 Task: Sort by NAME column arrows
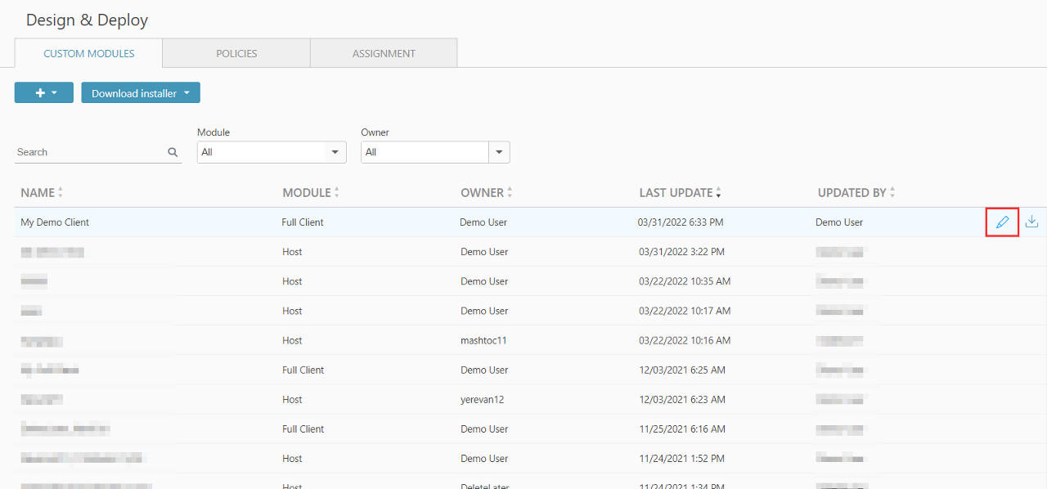[61, 193]
